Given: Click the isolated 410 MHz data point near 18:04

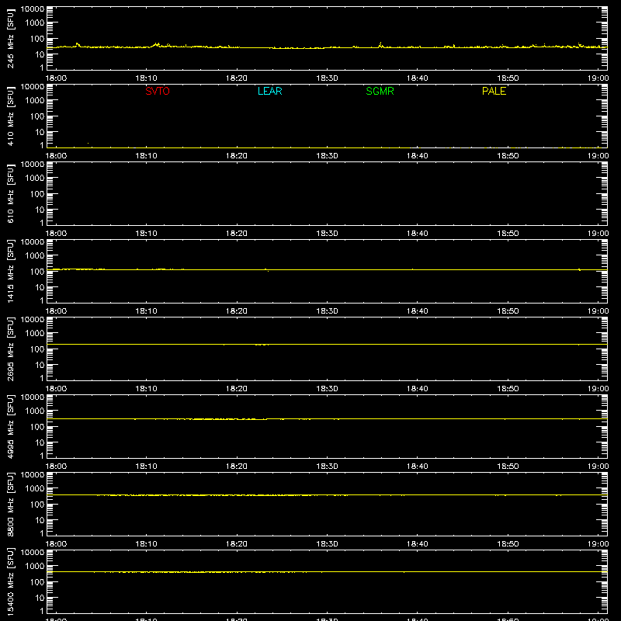Looking at the screenshot, I should (x=88, y=143).
